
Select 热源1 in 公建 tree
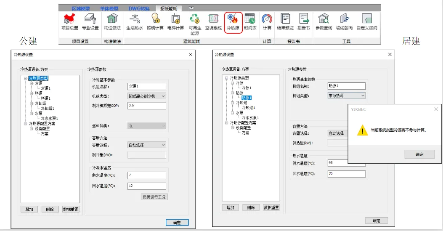45,98
